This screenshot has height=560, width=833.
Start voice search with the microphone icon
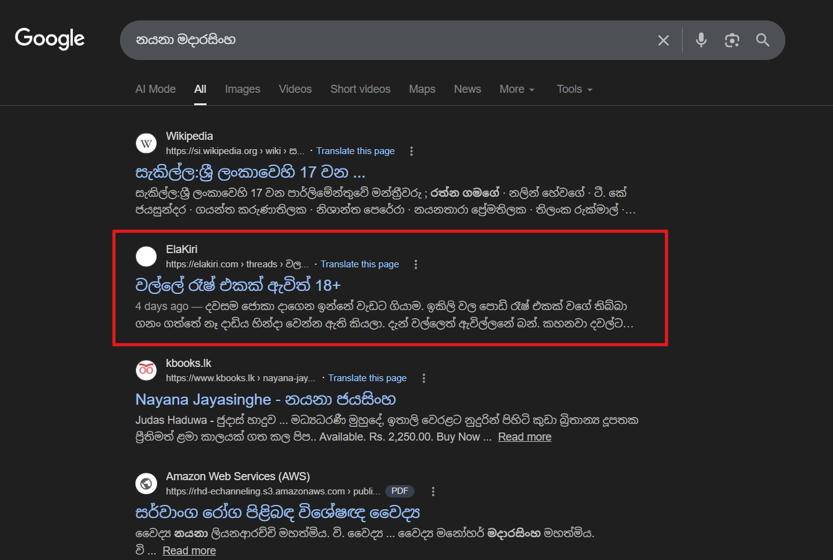point(701,40)
